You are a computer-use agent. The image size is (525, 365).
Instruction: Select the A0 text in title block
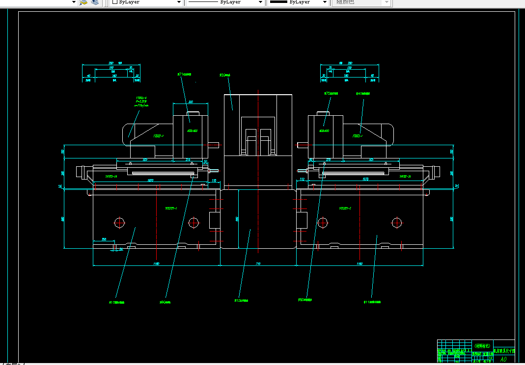[503, 359]
